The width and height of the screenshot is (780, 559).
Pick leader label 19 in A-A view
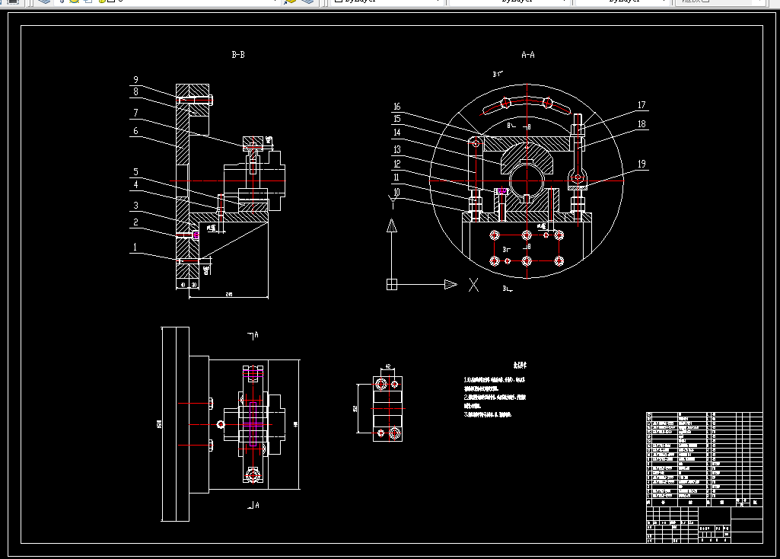pos(642,164)
